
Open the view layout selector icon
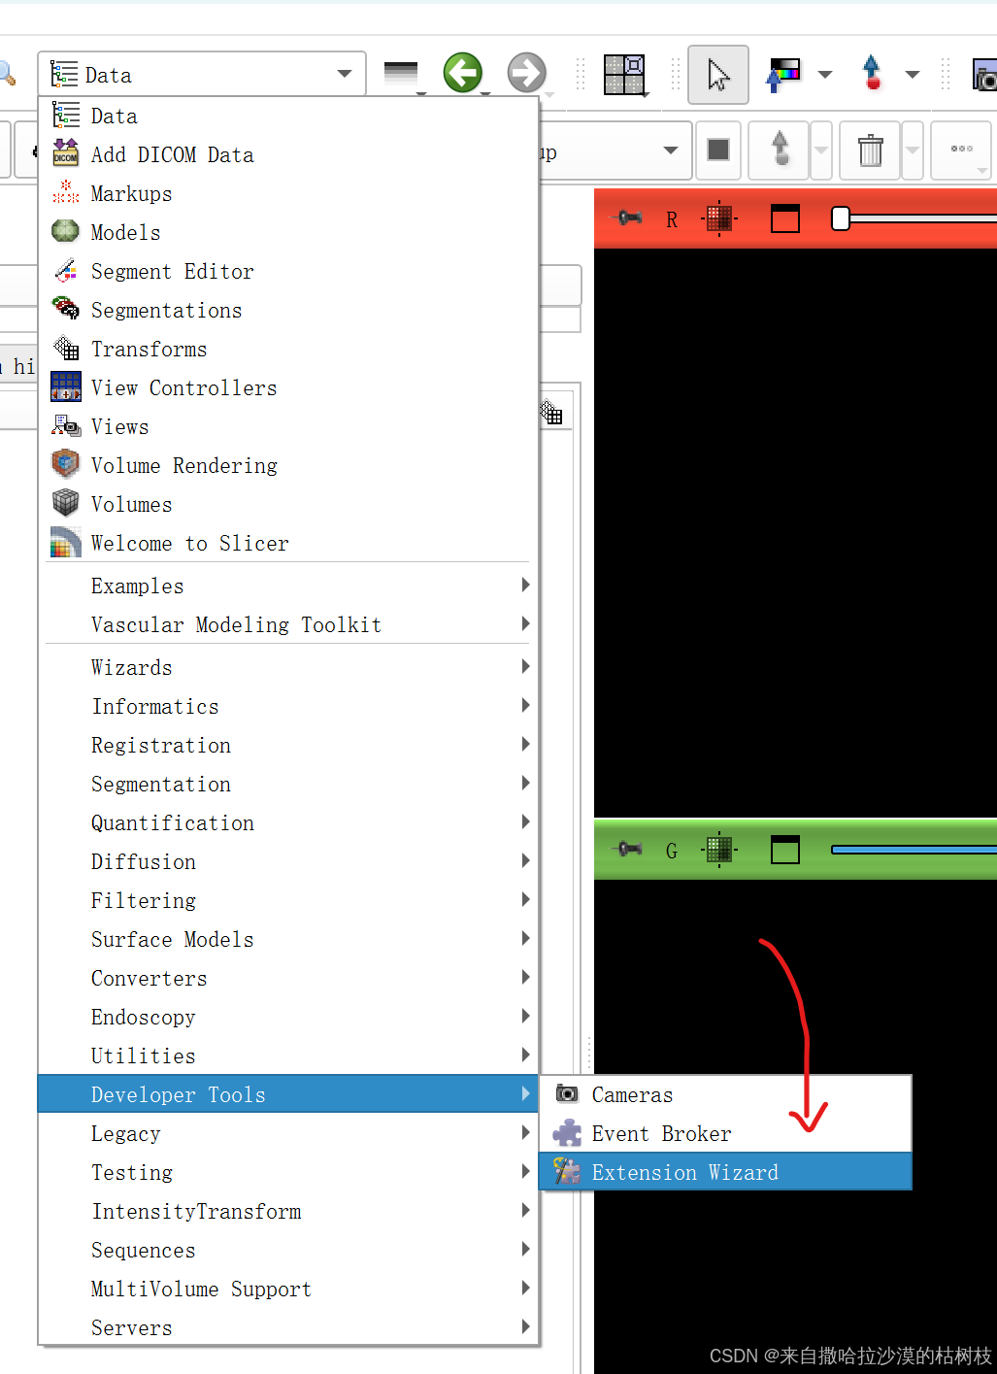(624, 74)
